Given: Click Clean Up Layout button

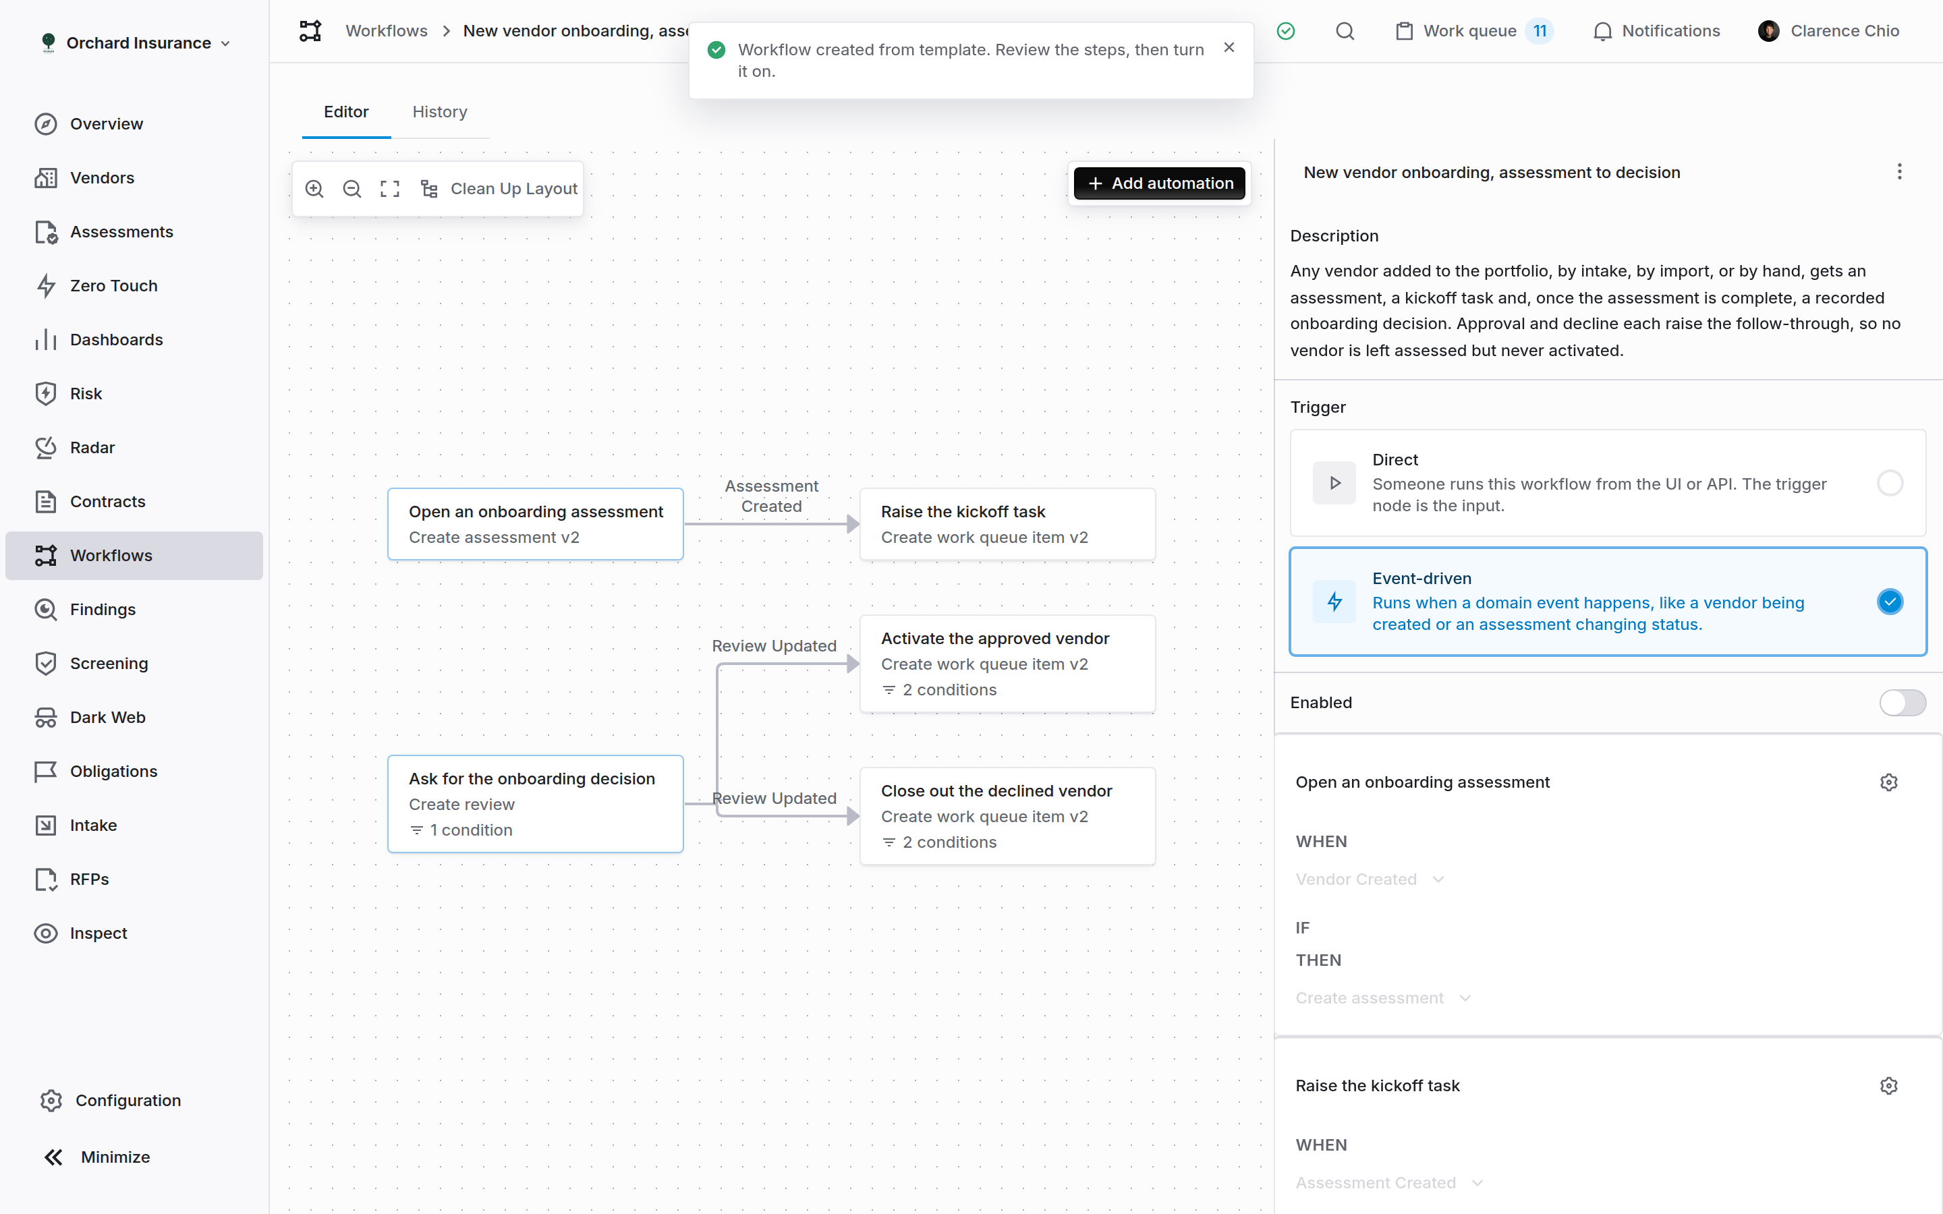Looking at the screenshot, I should click(x=499, y=189).
